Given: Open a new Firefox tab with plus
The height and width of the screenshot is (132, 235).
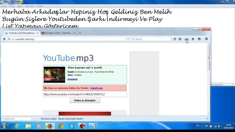Looking at the screenshot, I should 80,33.
